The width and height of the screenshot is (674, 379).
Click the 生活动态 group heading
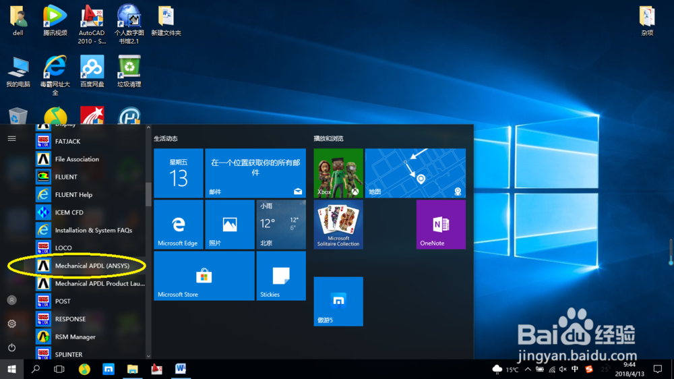coord(166,138)
